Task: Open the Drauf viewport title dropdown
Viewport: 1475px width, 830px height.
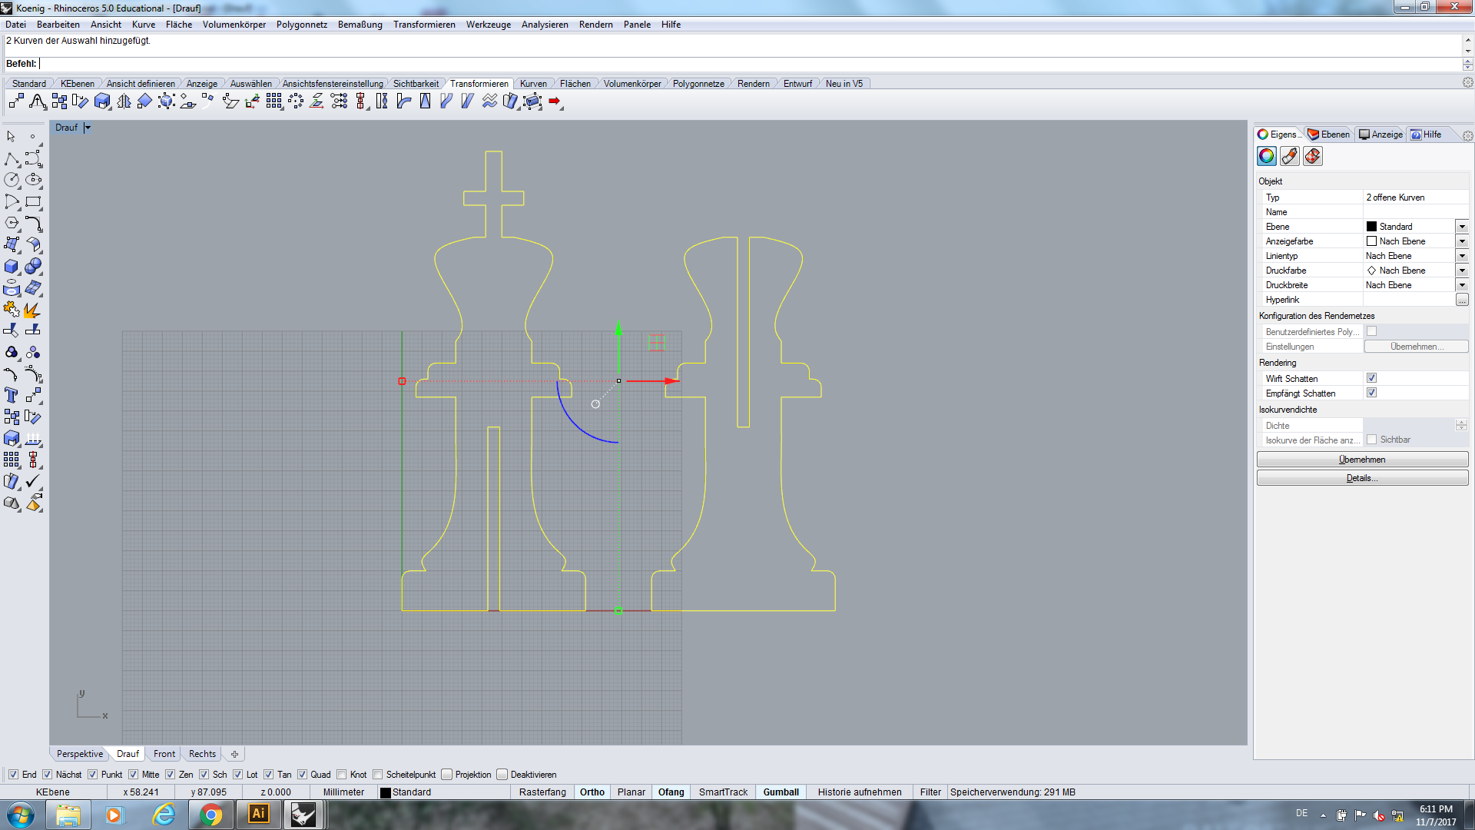Action: [x=88, y=128]
